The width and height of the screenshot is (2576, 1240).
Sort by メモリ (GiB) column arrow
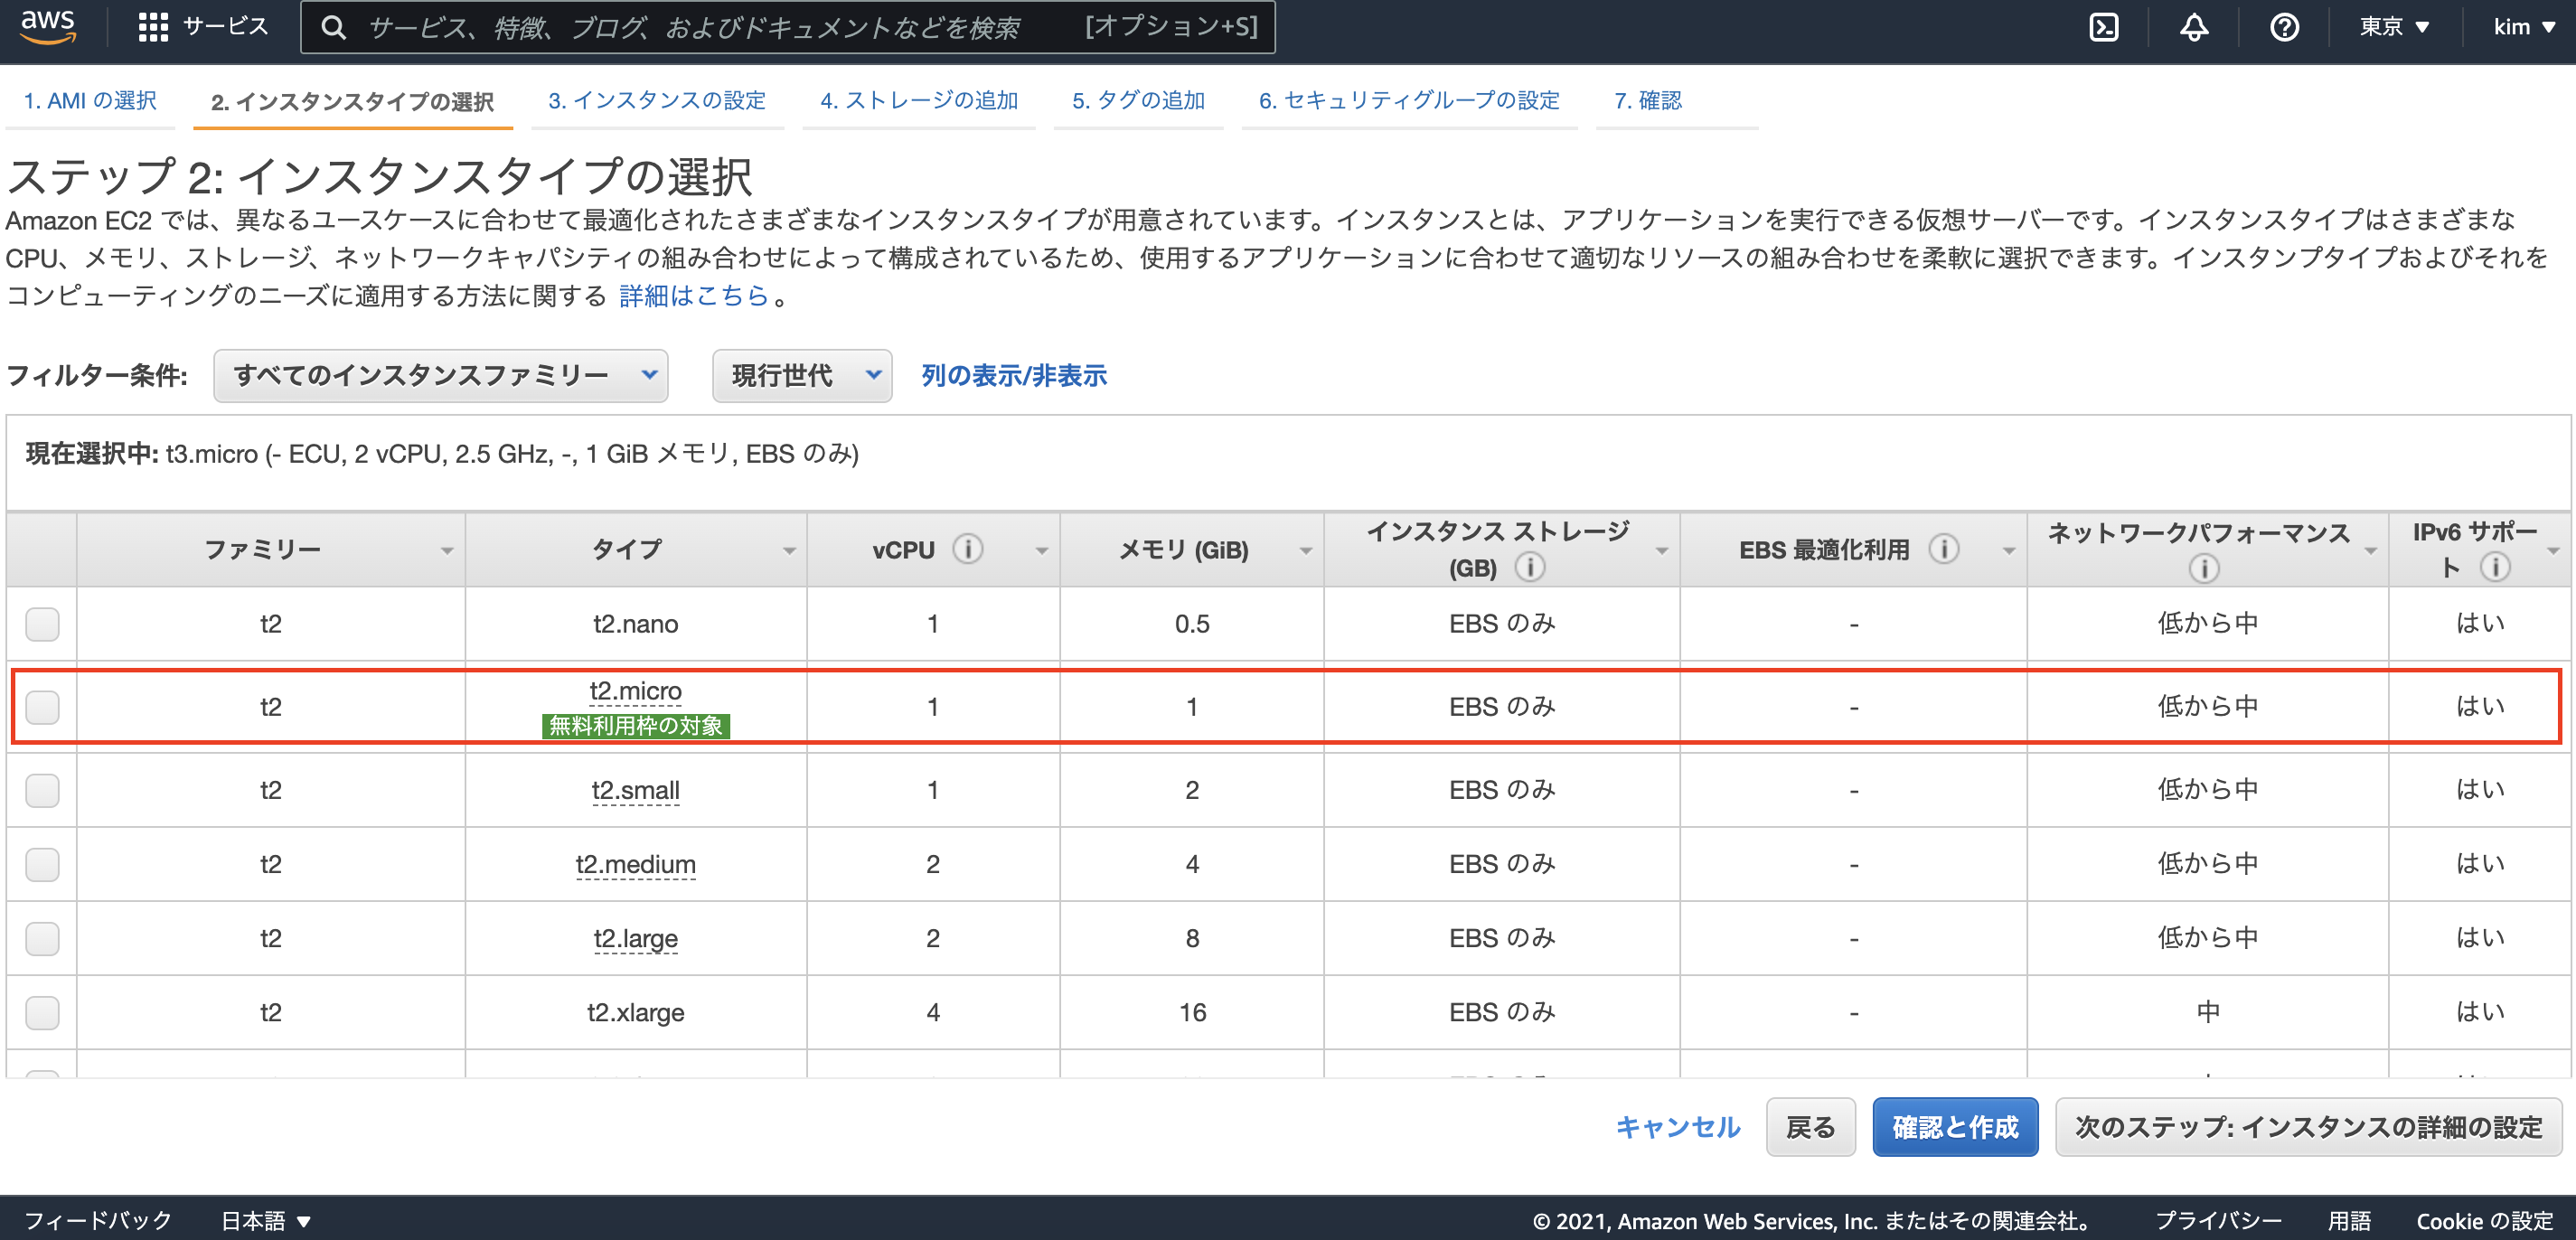[x=1305, y=551]
